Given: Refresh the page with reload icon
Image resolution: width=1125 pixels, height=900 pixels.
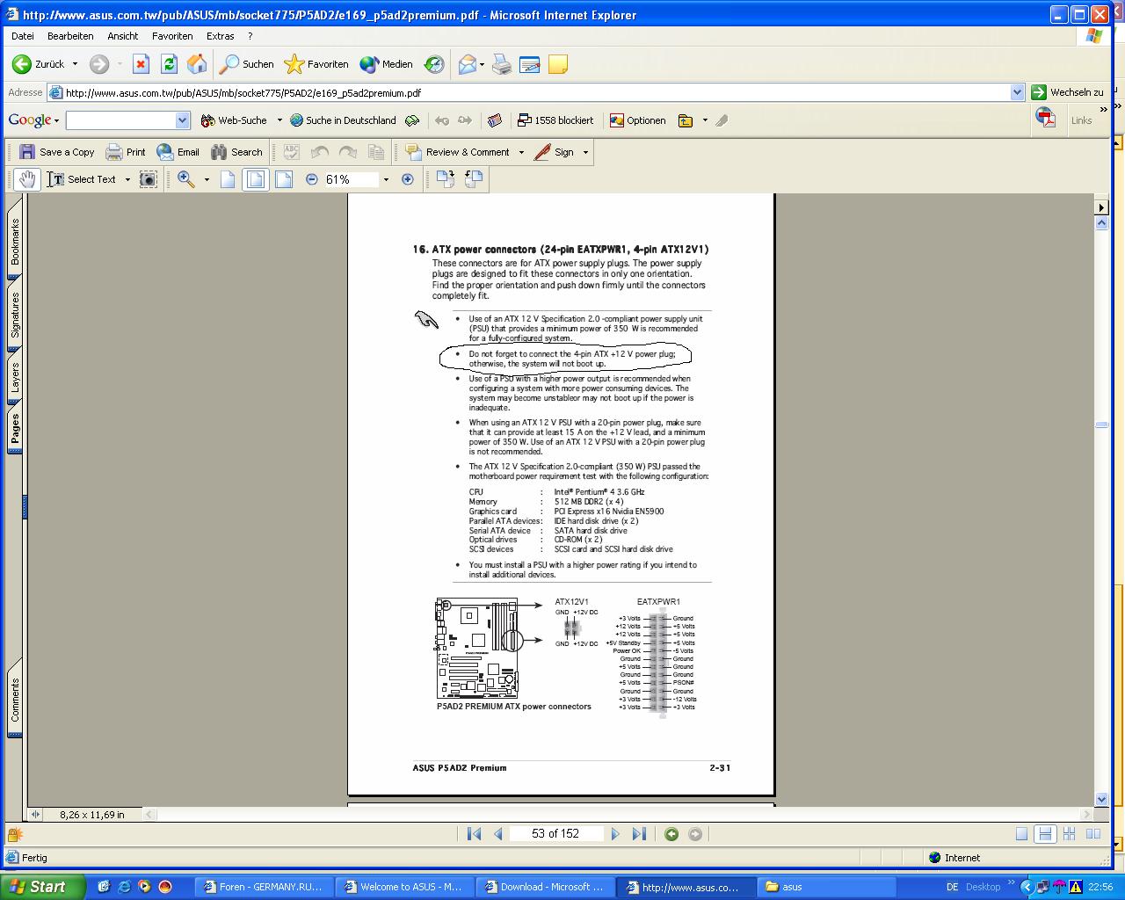Looking at the screenshot, I should click(169, 64).
